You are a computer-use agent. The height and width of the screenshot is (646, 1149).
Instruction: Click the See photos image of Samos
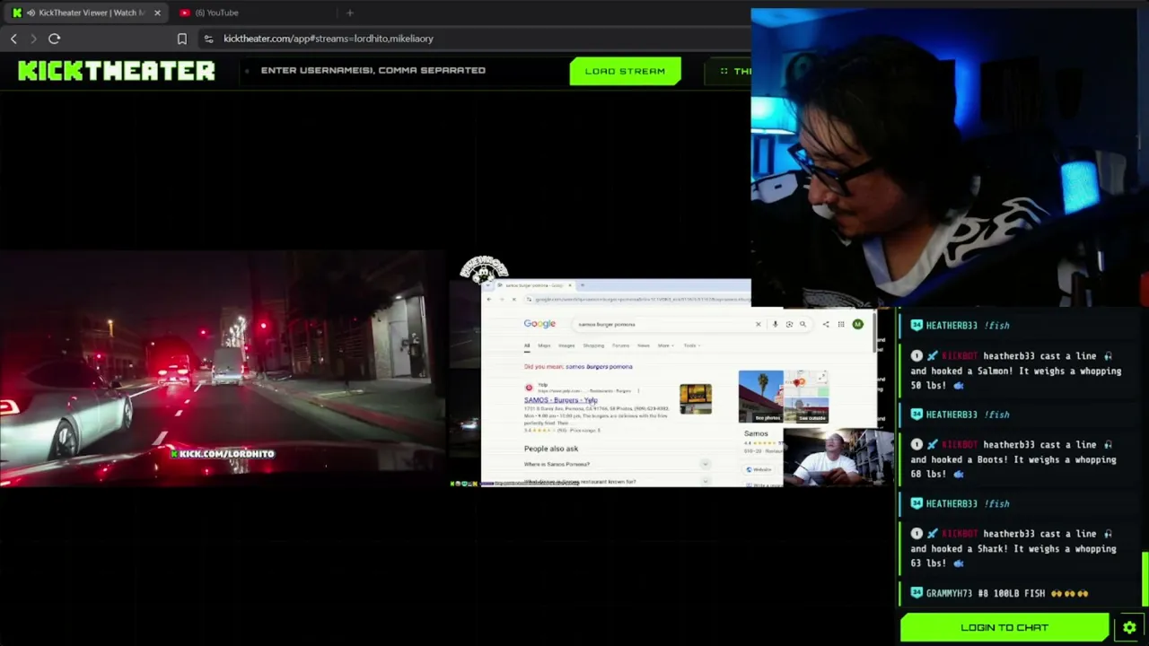point(760,397)
